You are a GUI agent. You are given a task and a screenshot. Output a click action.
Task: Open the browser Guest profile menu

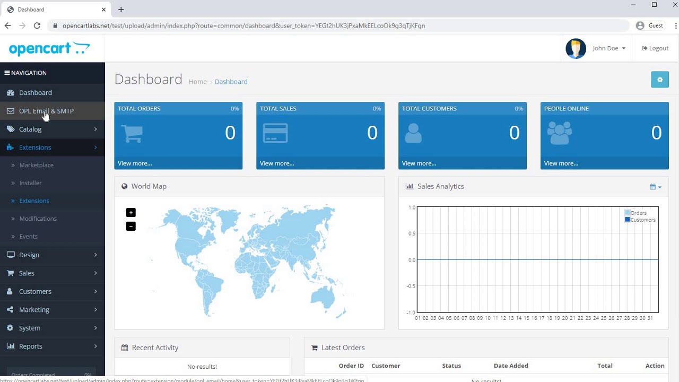[x=650, y=25]
